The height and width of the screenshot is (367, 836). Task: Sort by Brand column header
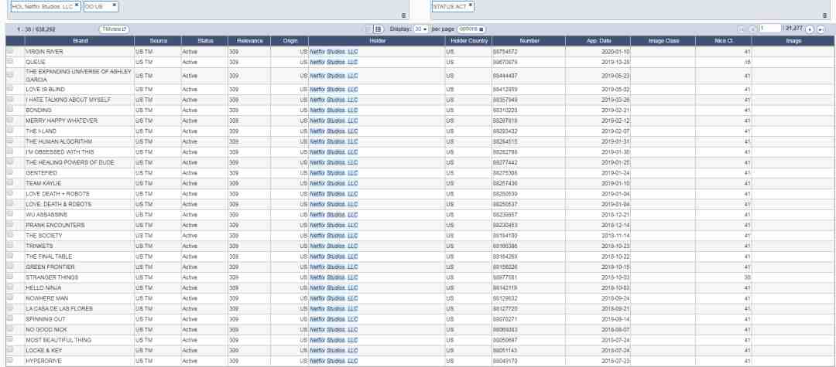[x=80, y=41]
